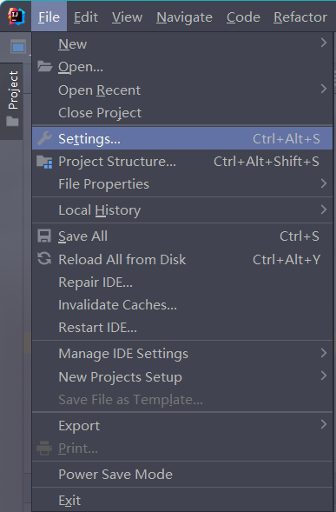The image size is (336, 512).
Task: Click the folder icon under the Project label
Action: 12,122
